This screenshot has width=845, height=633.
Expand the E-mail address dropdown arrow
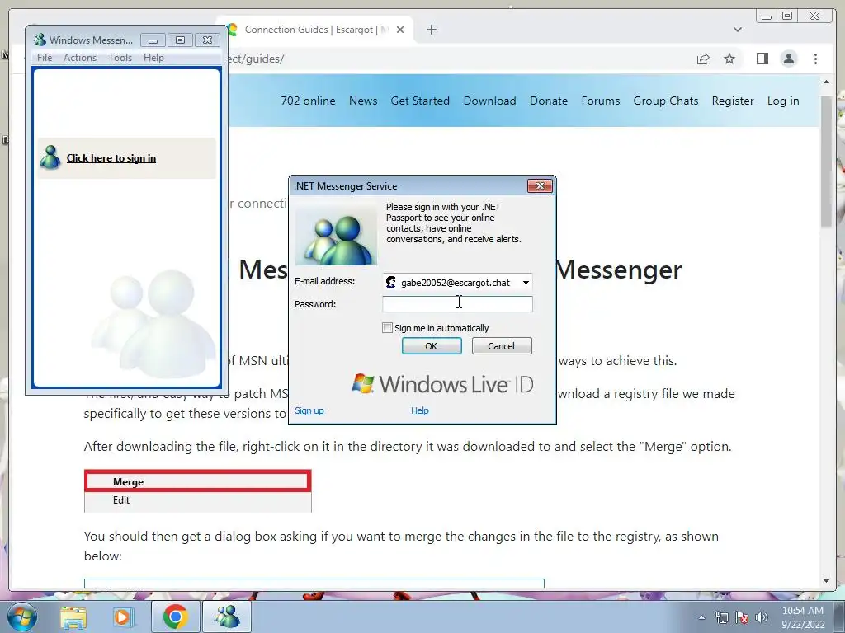(x=526, y=283)
